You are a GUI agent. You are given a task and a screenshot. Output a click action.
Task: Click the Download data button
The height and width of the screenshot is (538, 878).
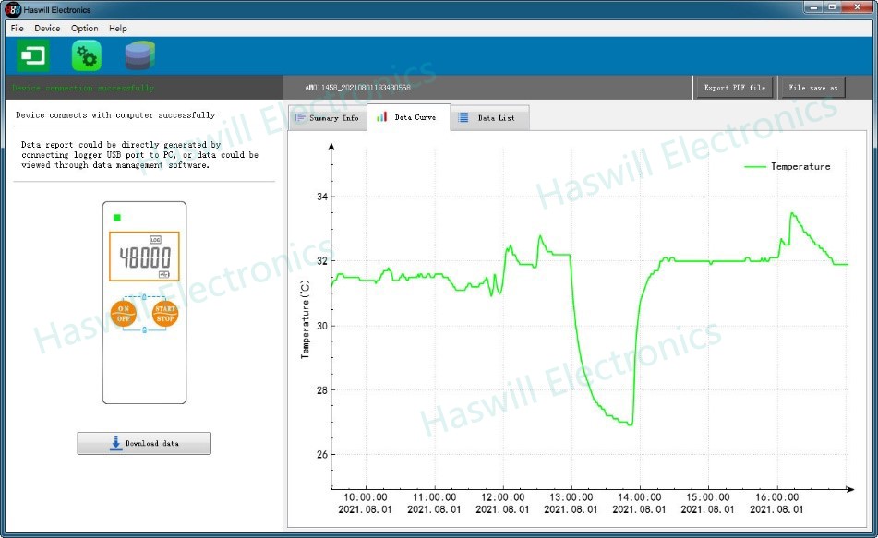pos(144,443)
